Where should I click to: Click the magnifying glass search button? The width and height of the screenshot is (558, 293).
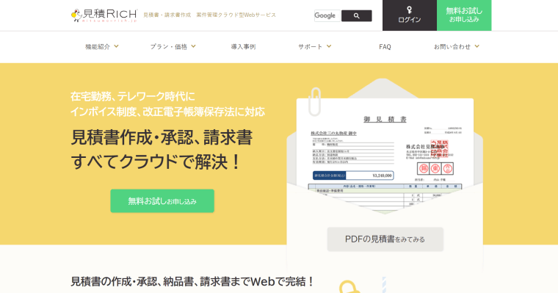click(357, 15)
